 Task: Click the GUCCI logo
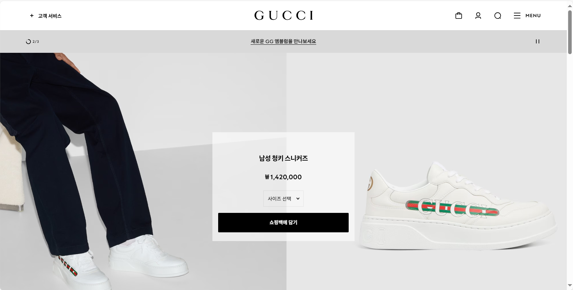[284, 15]
